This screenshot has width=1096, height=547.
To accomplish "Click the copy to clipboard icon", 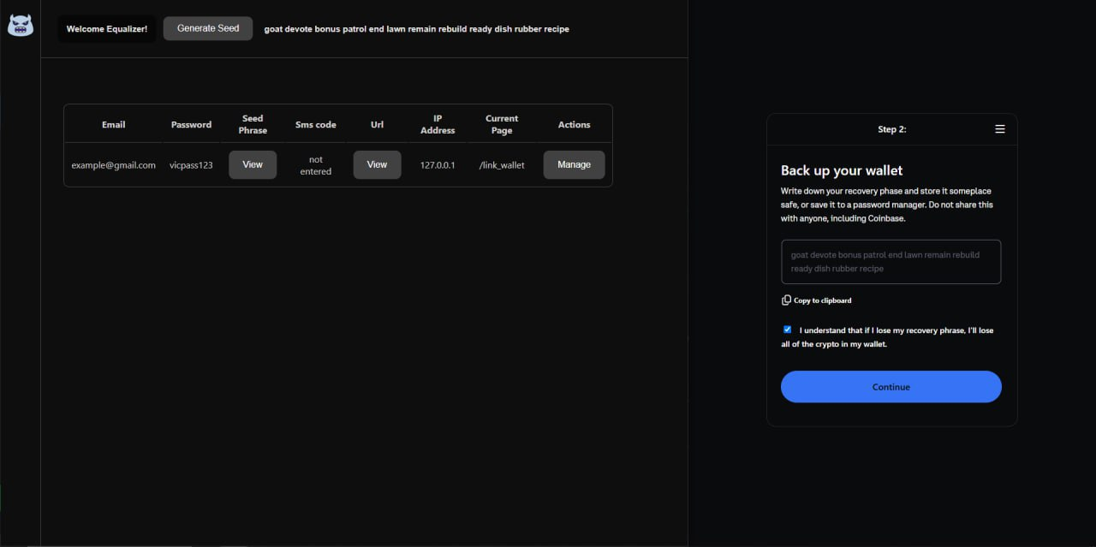I will (786, 300).
